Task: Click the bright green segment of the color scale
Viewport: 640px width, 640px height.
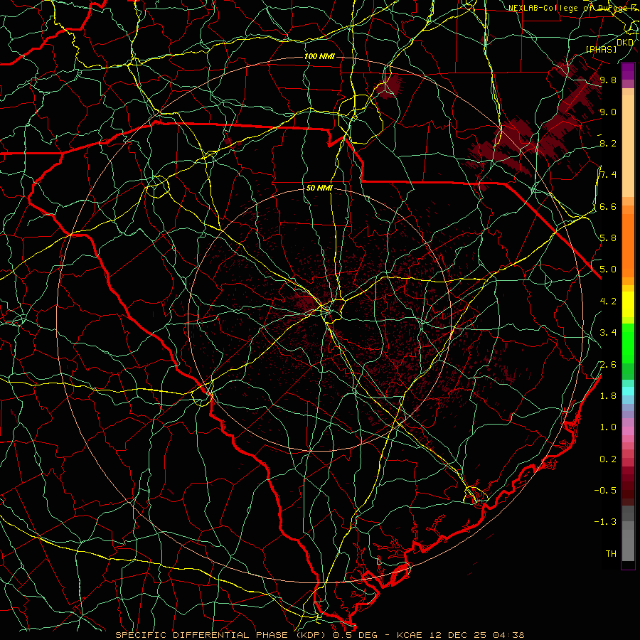Action: coord(628,343)
